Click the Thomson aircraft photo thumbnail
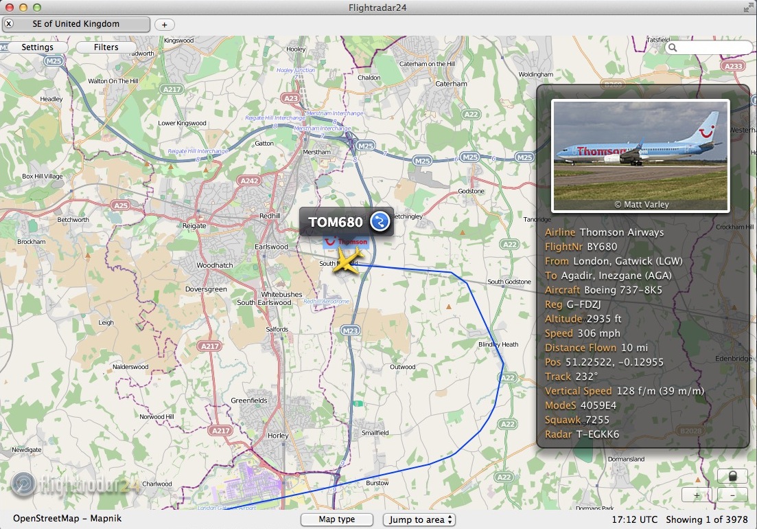Image resolution: width=757 pixels, height=529 pixels. (x=640, y=155)
